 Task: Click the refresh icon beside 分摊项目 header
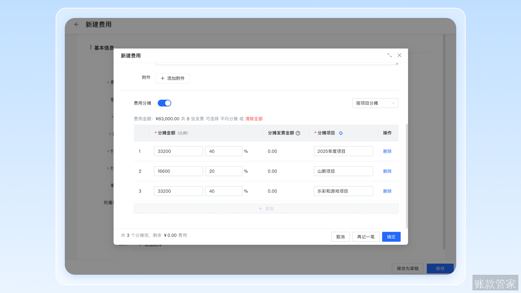341,133
